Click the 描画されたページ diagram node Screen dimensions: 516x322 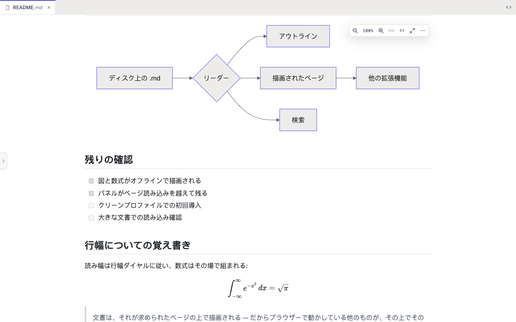click(x=298, y=78)
